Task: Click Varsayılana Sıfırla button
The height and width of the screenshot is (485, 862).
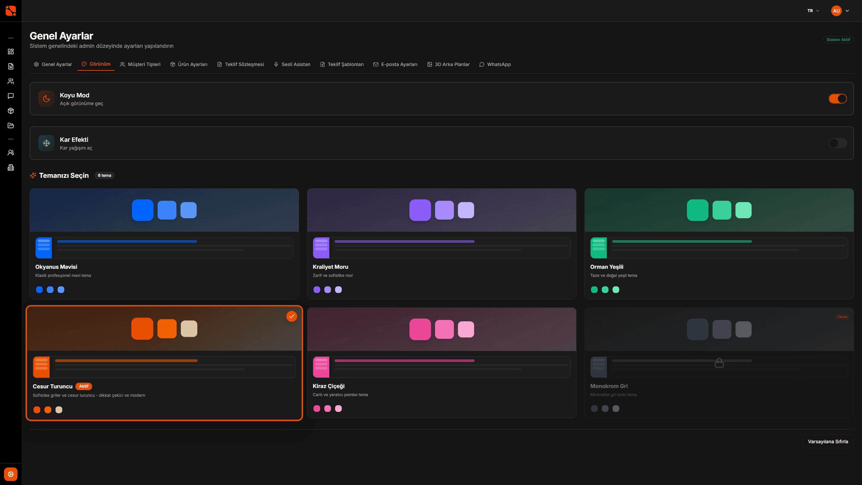Action: coord(828,442)
